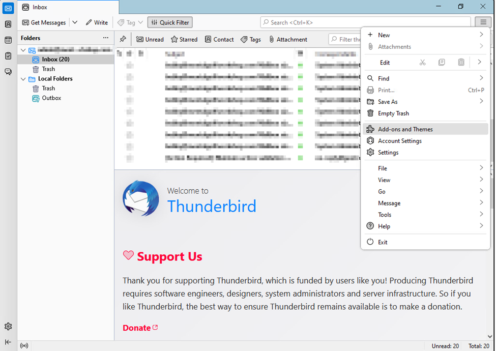The width and height of the screenshot is (496, 351).
Task: Select the Outbox folder
Action: (66, 98)
